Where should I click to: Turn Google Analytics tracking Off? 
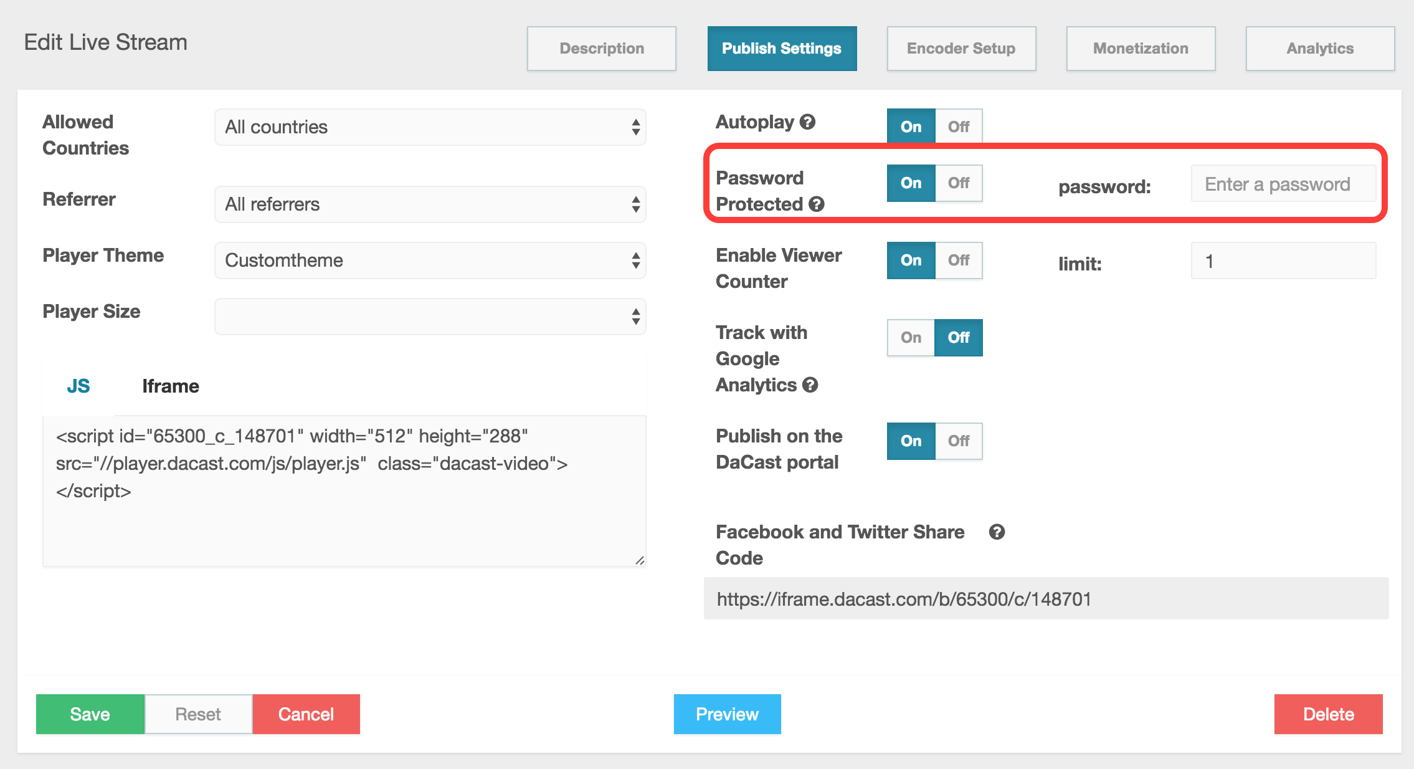959,337
